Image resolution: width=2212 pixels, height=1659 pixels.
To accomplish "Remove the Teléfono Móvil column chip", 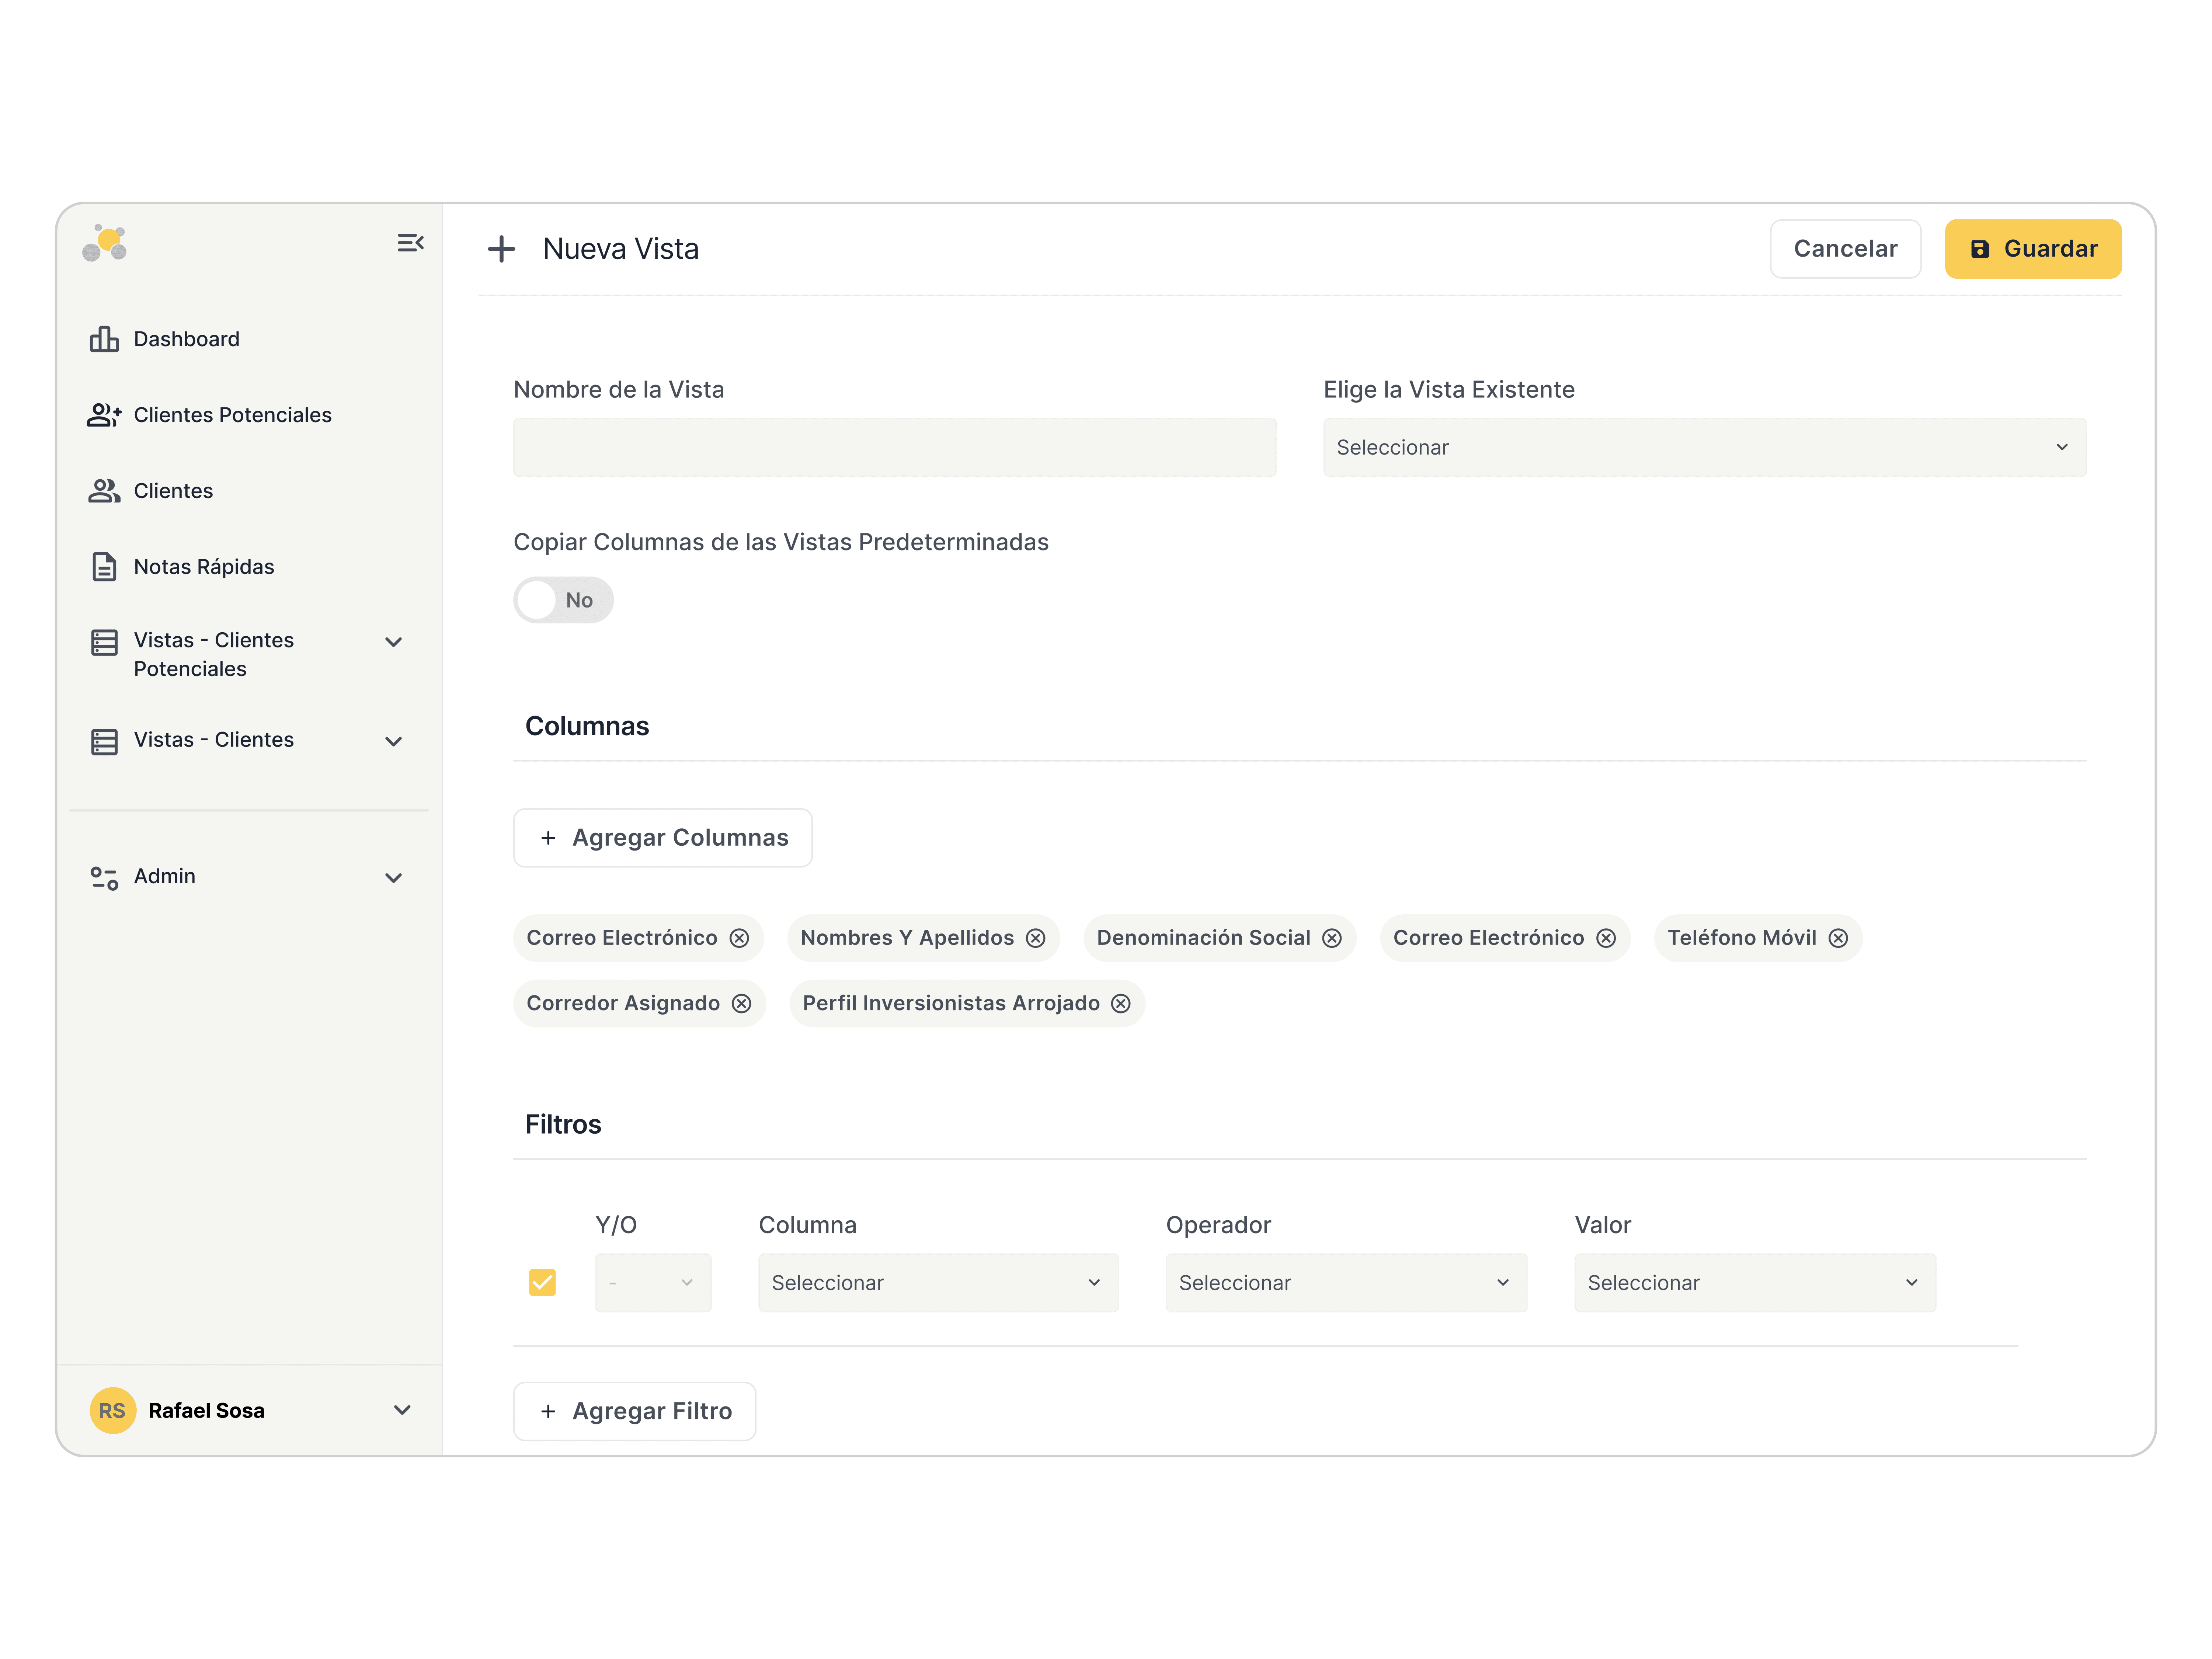I will (1838, 938).
